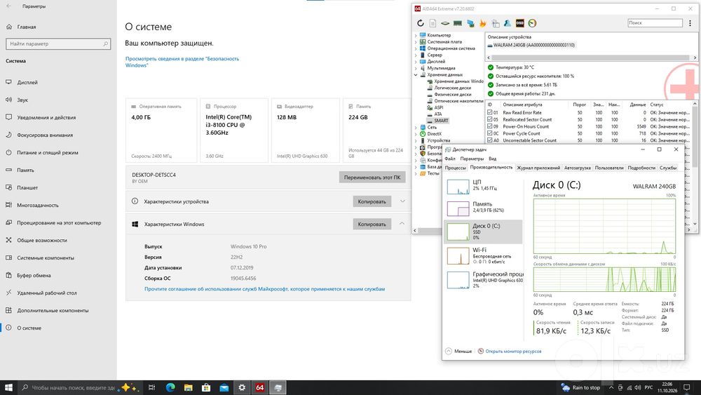This screenshot has width=701, height=395.
Task: Expand the Мультимедиа tree node
Action: pos(416,69)
